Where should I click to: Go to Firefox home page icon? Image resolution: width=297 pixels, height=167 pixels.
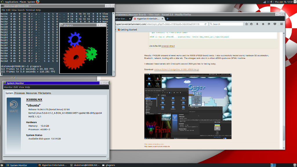[263, 24]
